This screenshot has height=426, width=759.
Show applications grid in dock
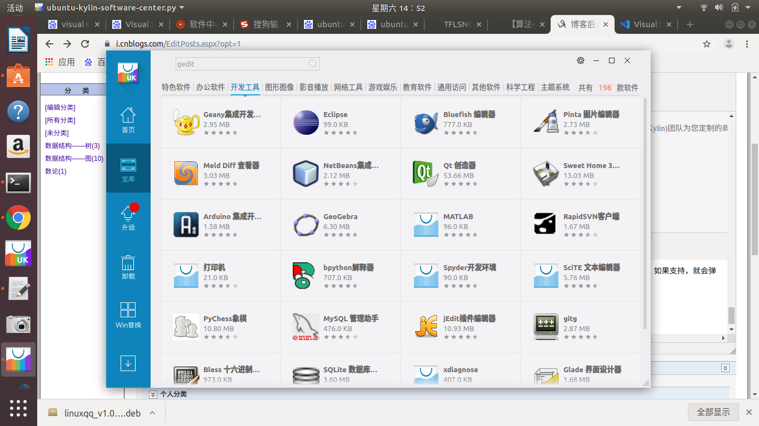point(18,408)
